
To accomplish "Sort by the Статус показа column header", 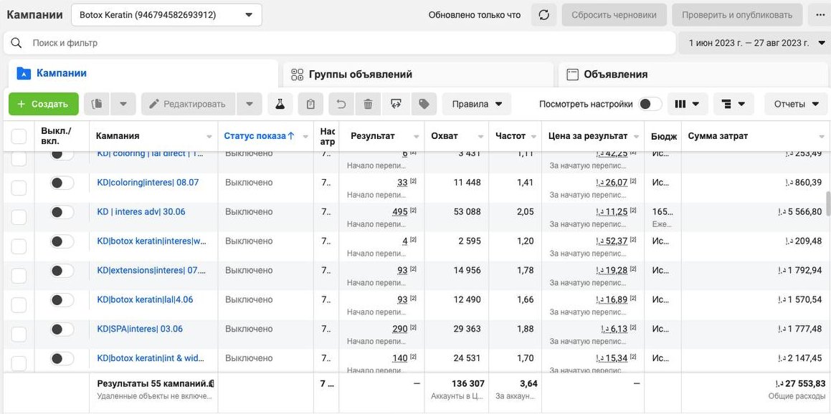I will pyautogui.click(x=255, y=136).
